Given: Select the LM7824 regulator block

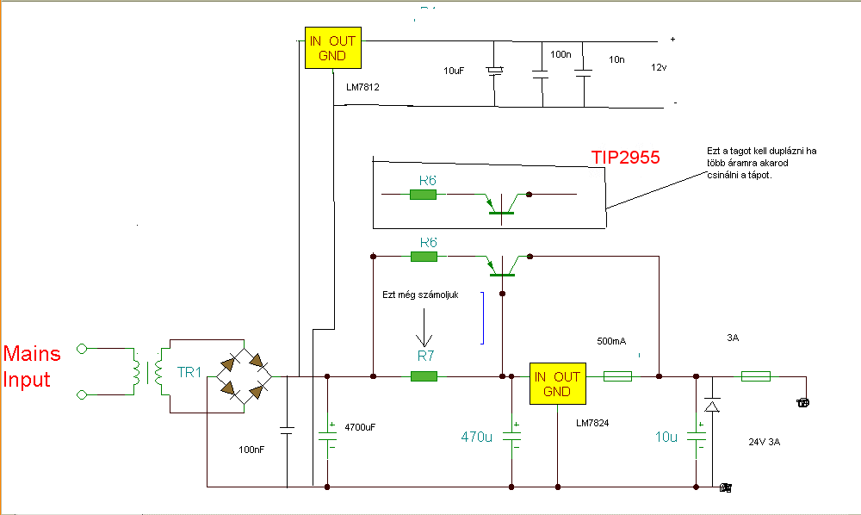Looking at the screenshot, I should coord(558,384).
